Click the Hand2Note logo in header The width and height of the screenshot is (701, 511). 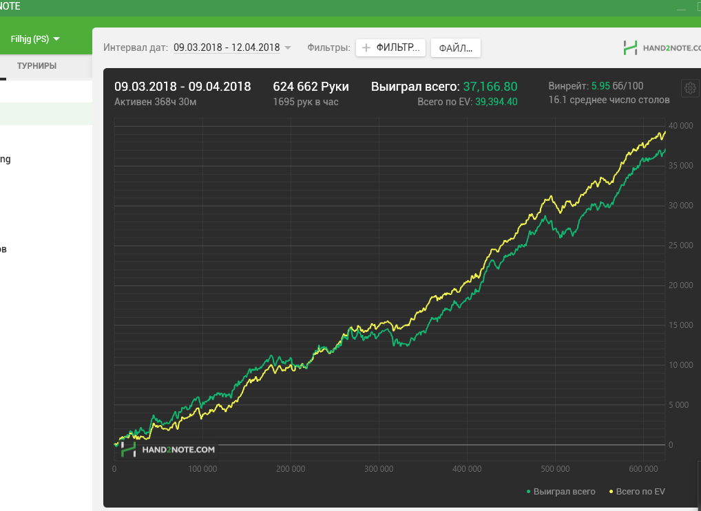[662, 47]
